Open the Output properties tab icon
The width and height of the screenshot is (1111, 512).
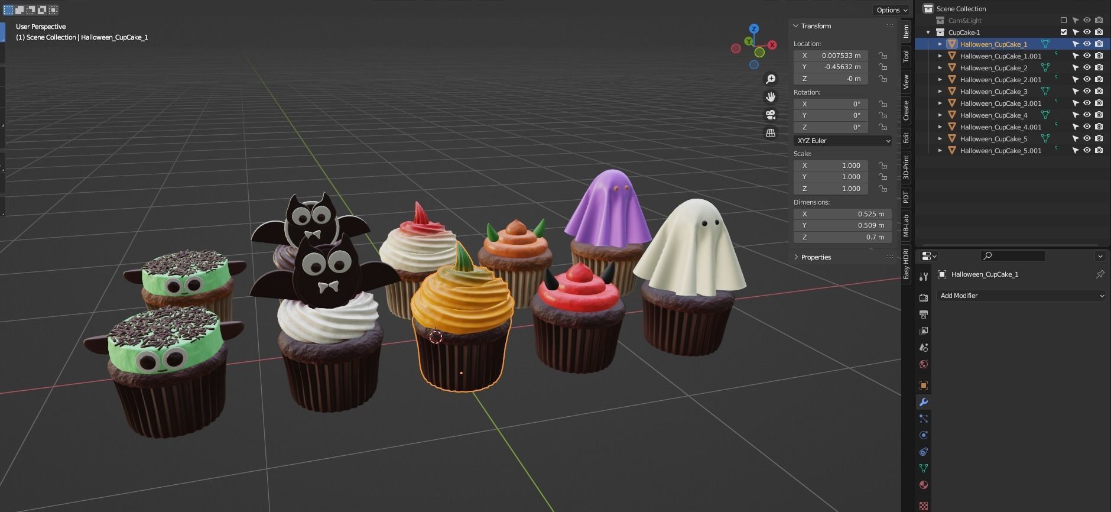(x=924, y=314)
